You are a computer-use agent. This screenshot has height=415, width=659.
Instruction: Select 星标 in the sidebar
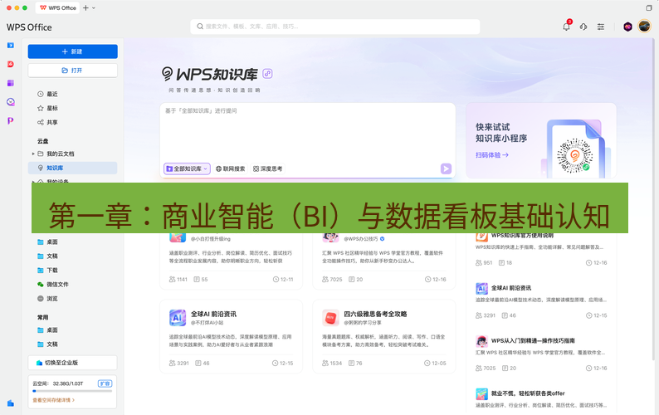coord(72,108)
